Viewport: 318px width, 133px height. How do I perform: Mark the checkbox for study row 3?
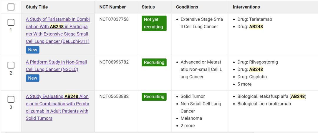(x=11, y=99)
